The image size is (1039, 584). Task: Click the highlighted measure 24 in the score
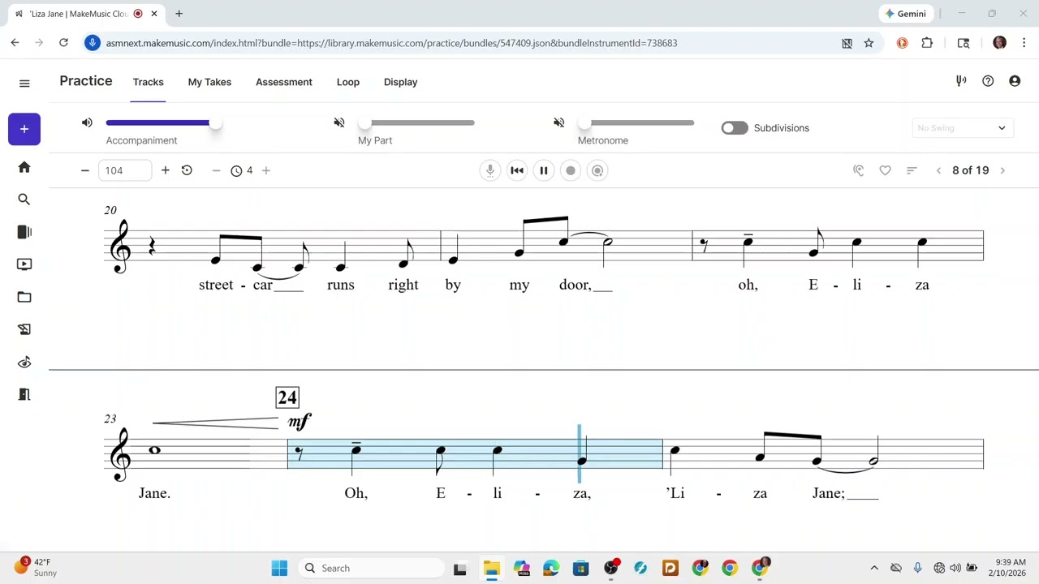pos(475,453)
